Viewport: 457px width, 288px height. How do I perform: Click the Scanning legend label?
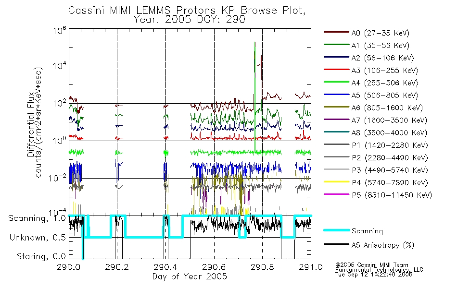pyautogui.click(x=367, y=231)
